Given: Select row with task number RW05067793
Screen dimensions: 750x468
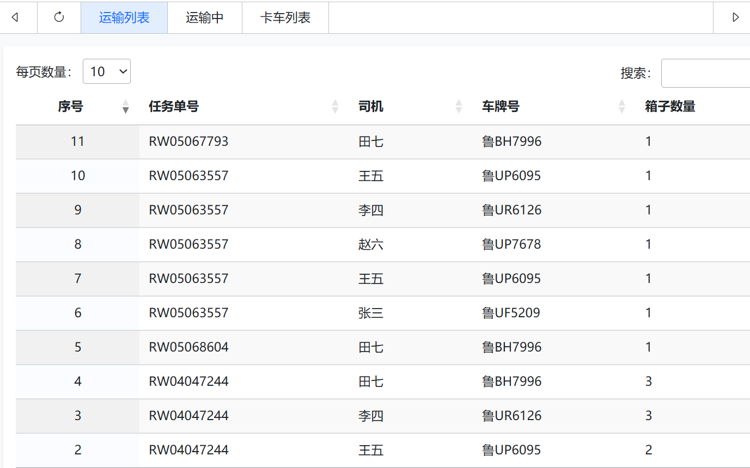Looking at the screenshot, I should coord(383,141).
